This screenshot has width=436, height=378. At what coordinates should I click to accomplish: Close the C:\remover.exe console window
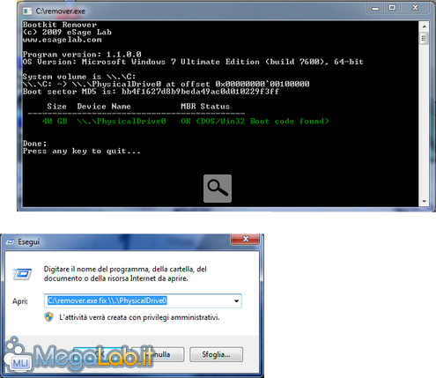416,8
